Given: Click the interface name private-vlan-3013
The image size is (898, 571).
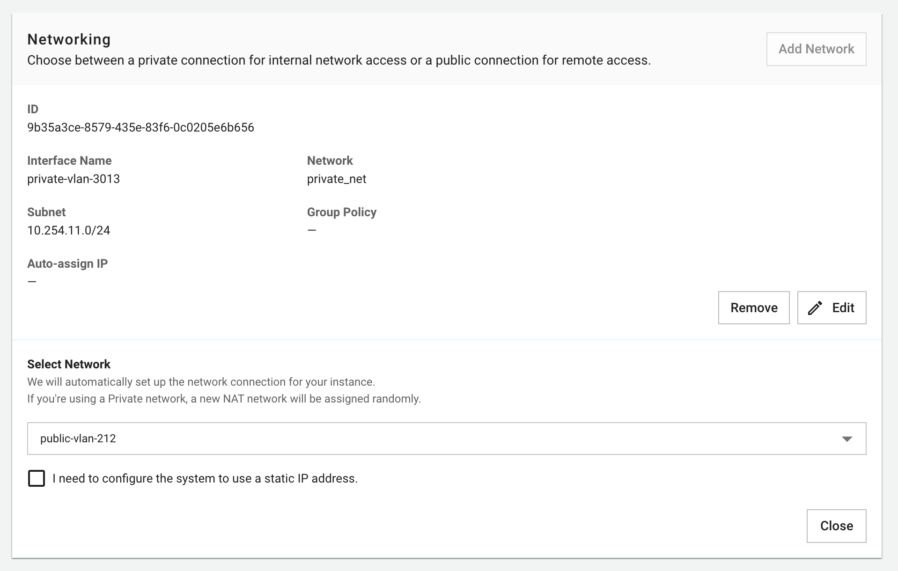Looking at the screenshot, I should point(74,179).
